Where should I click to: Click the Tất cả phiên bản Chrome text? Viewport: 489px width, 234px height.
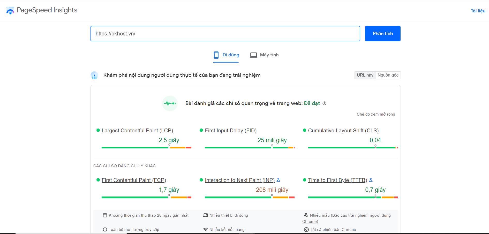[x=333, y=229]
